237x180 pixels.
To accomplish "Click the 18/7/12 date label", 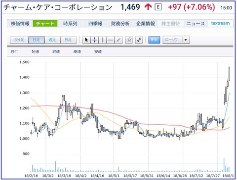I will pos(196,176).
